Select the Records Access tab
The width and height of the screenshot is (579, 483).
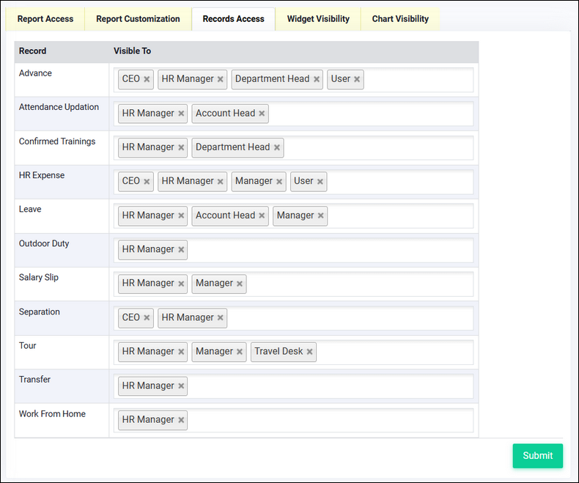click(x=233, y=19)
